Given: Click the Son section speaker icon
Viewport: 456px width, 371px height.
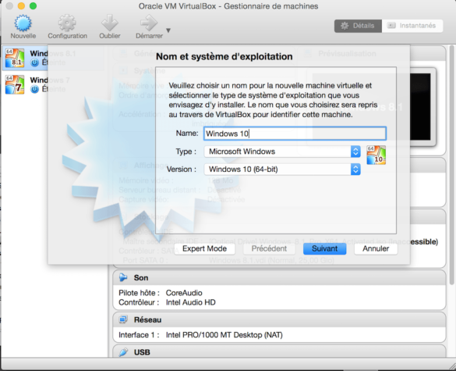Looking at the screenshot, I should (x=123, y=277).
